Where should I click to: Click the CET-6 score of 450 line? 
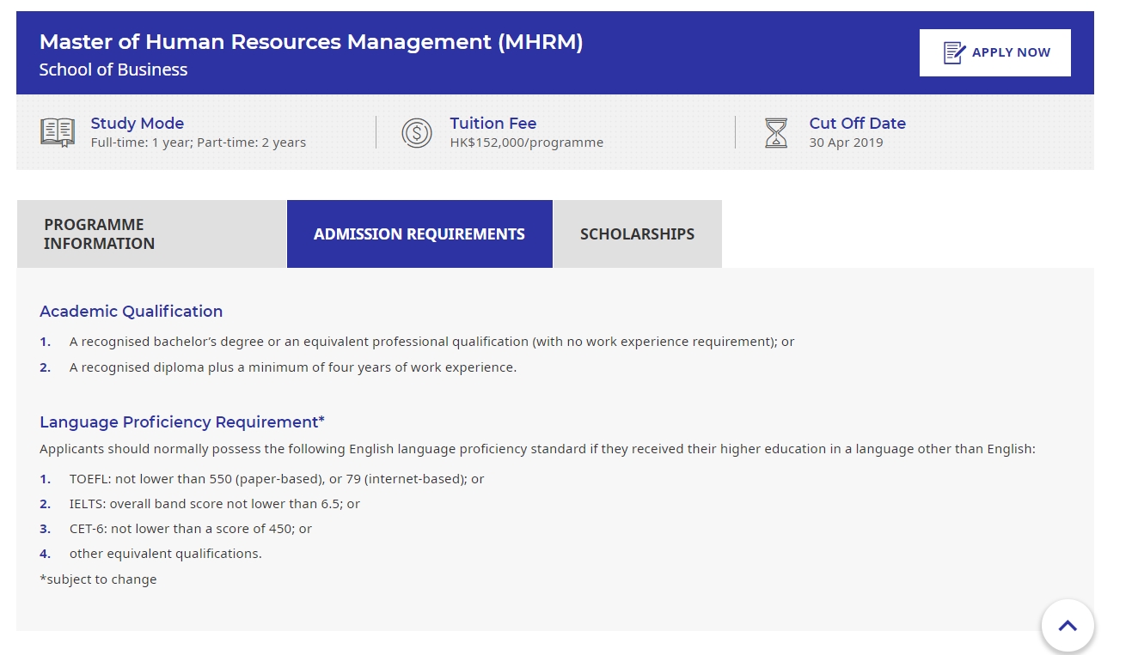191,529
